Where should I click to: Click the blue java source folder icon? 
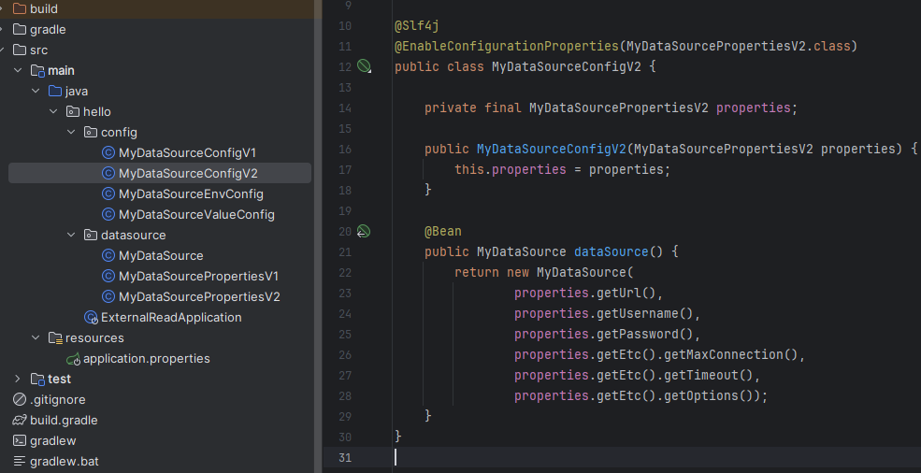(x=55, y=91)
